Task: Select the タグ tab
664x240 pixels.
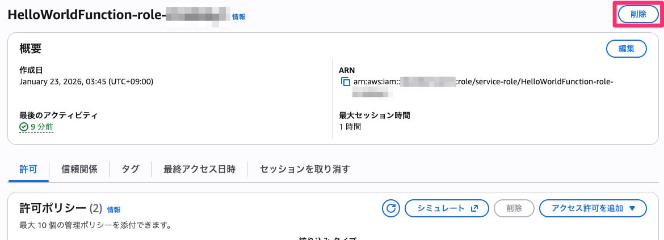Action: tap(131, 169)
